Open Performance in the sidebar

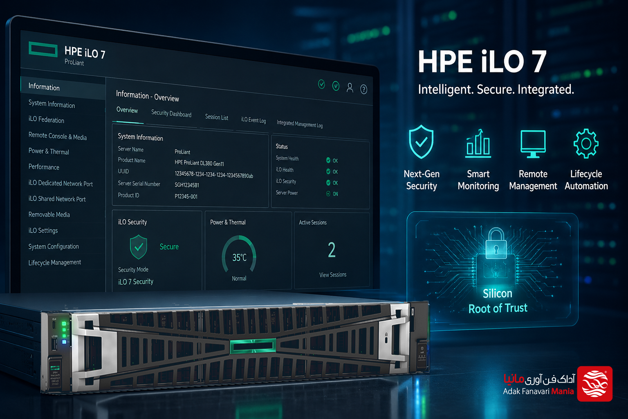(x=44, y=167)
